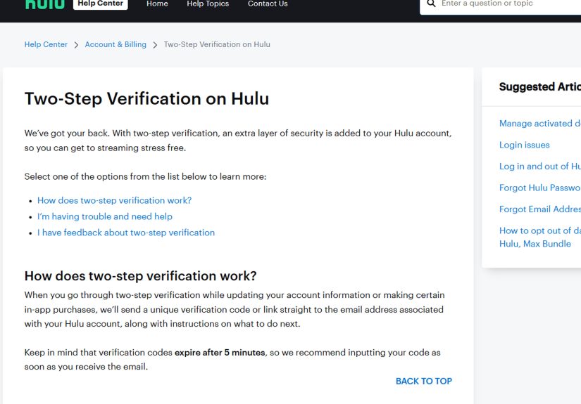581x404 pixels.
Task: Open 'I'm having trouble and need help' link
Action: [105, 216]
